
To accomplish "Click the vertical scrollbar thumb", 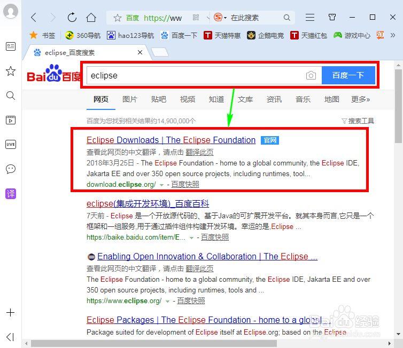I will pyautogui.click(x=398, y=106).
